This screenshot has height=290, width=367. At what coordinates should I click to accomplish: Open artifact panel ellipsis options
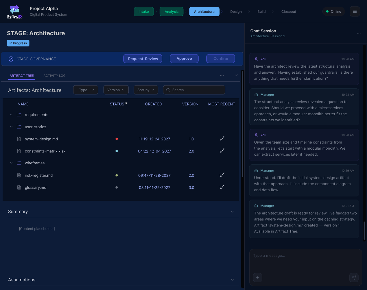coord(222,75)
